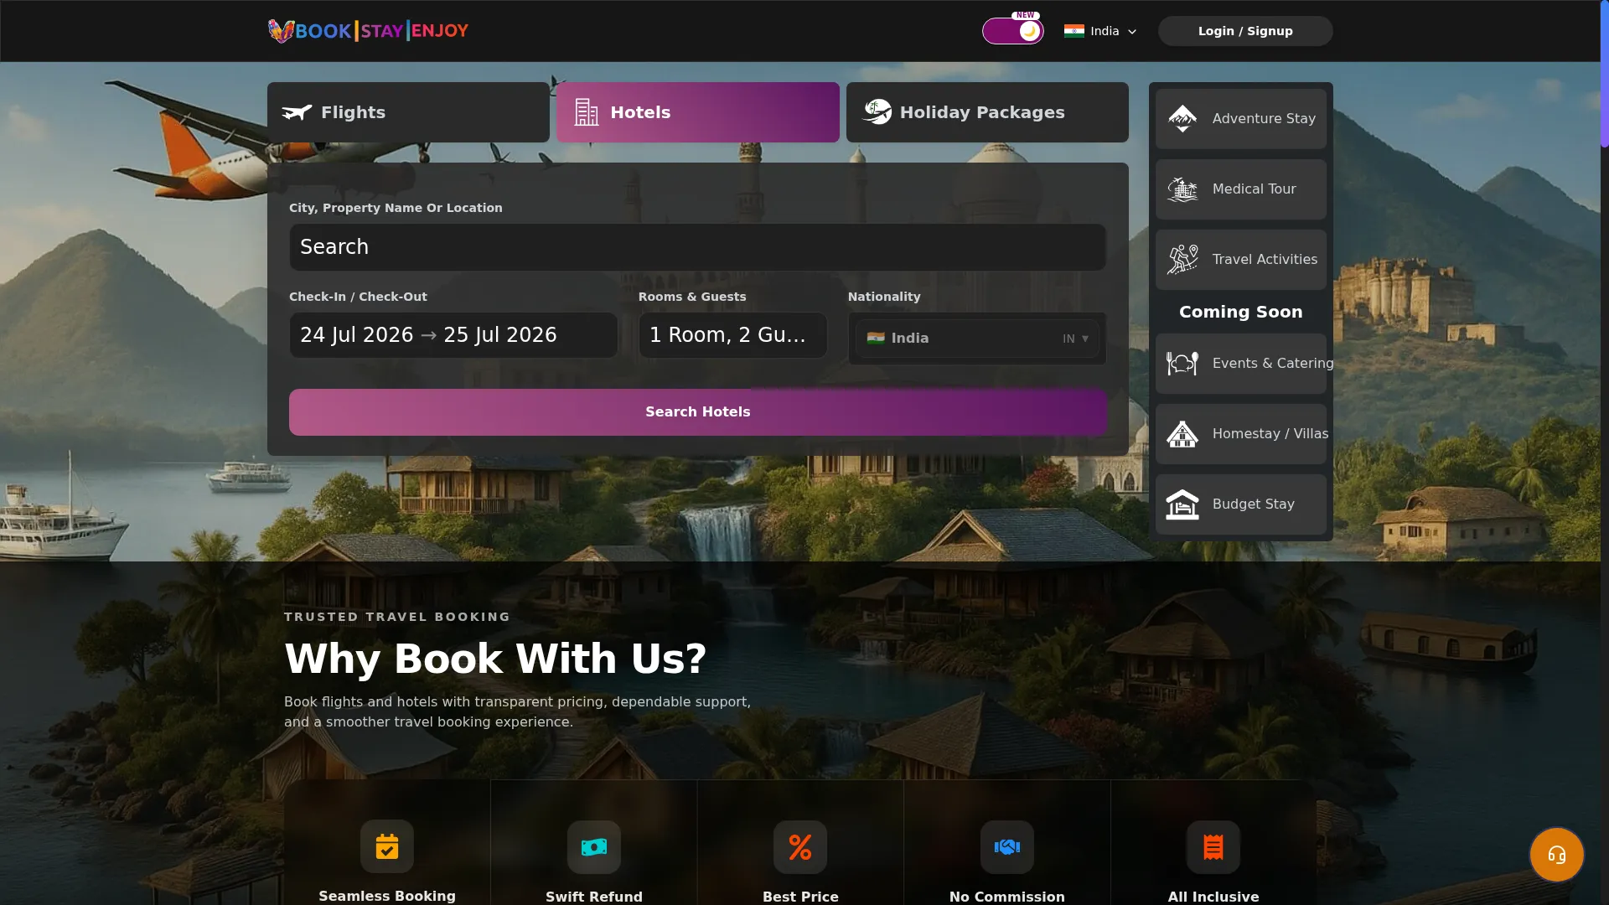
Task: Click the Best Price label
Action: [x=800, y=897]
